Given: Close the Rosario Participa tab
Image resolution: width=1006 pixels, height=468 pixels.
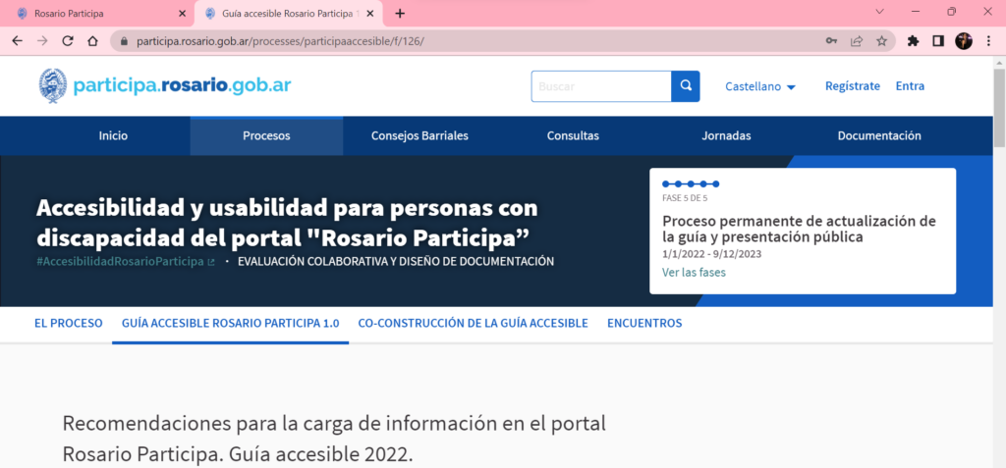Looking at the screenshot, I should tap(182, 13).
